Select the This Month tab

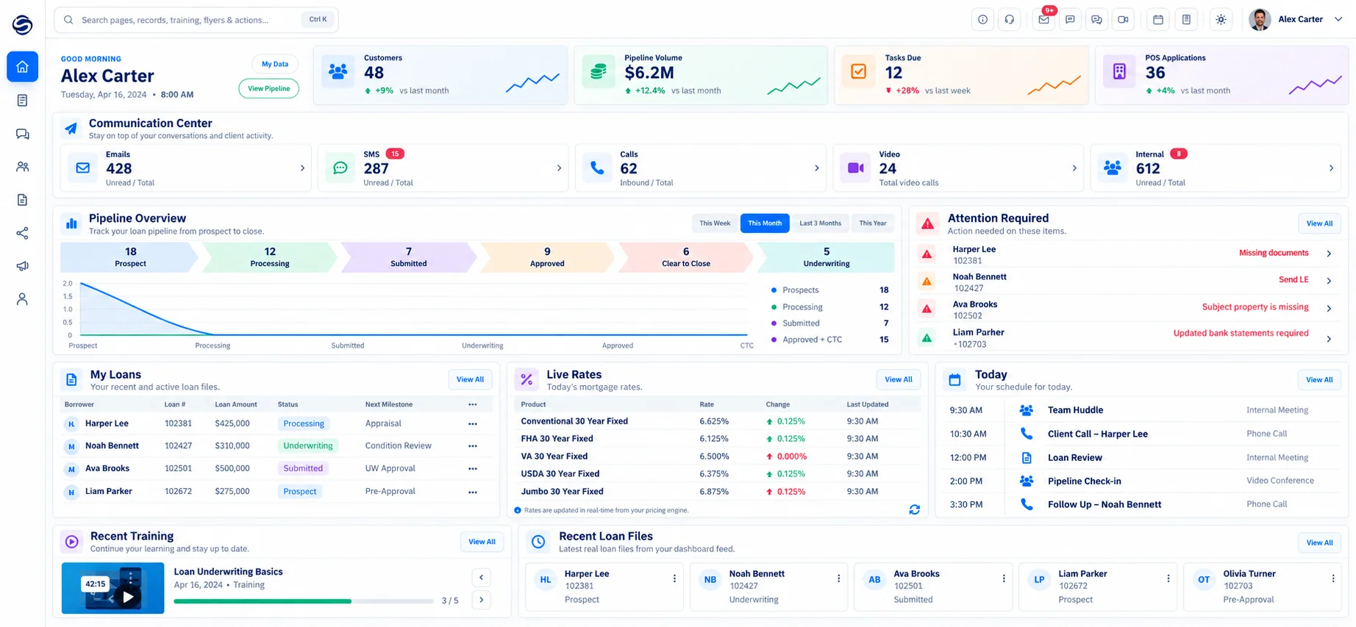coord(765,223)
